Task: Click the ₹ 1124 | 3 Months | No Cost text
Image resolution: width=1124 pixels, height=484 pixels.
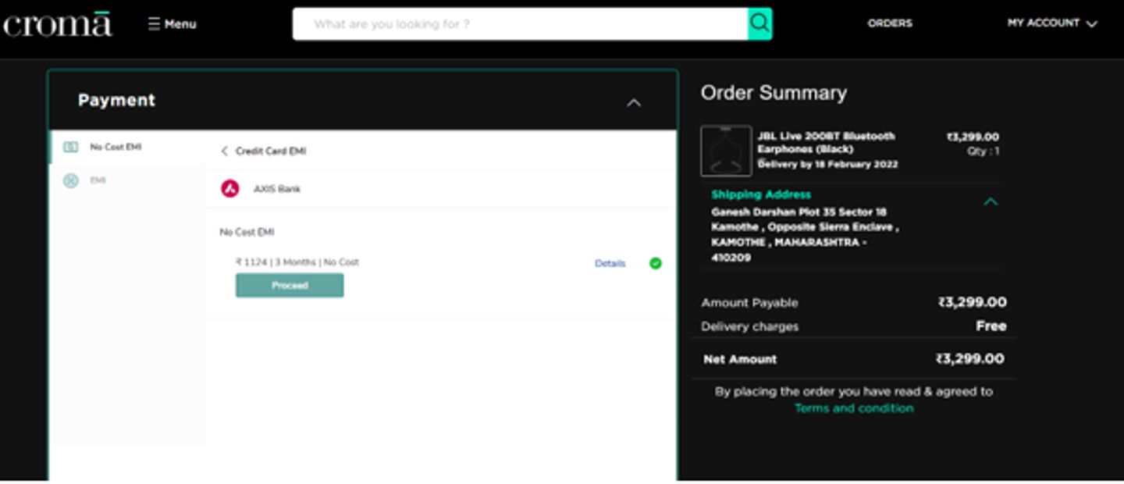Action: pyautogui.click(x=297, y=262)
